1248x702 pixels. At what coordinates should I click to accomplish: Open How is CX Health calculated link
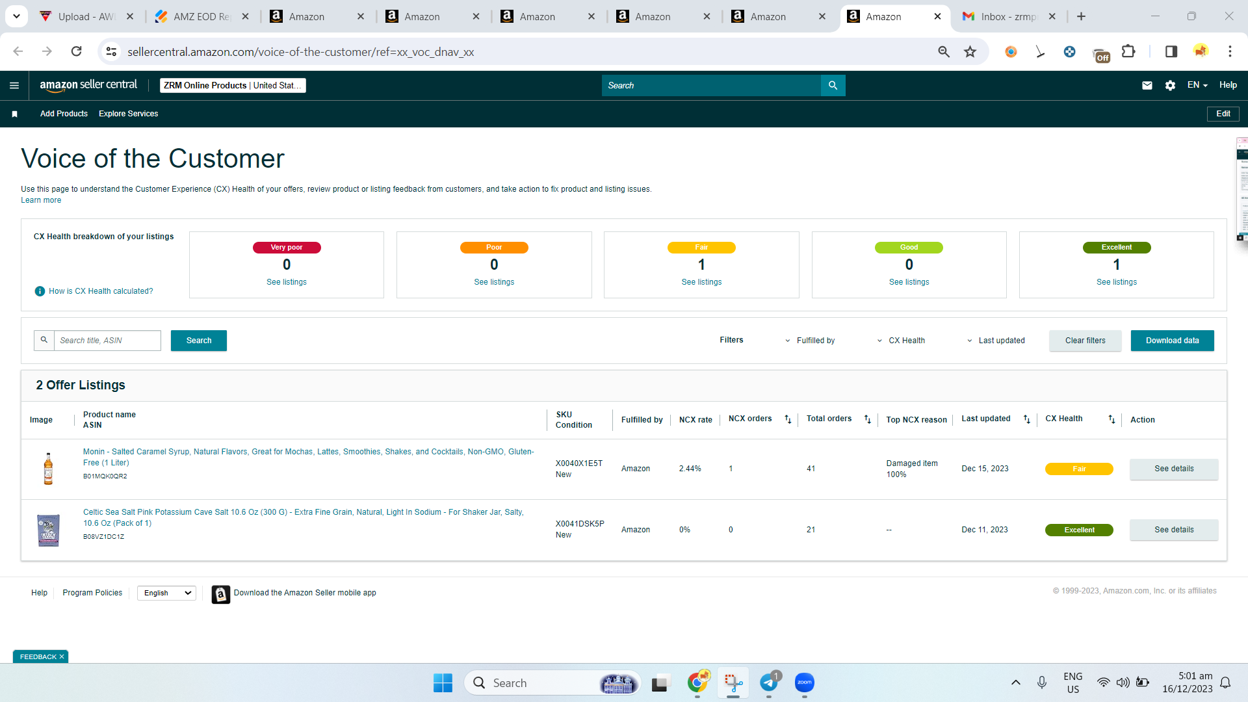101,291
